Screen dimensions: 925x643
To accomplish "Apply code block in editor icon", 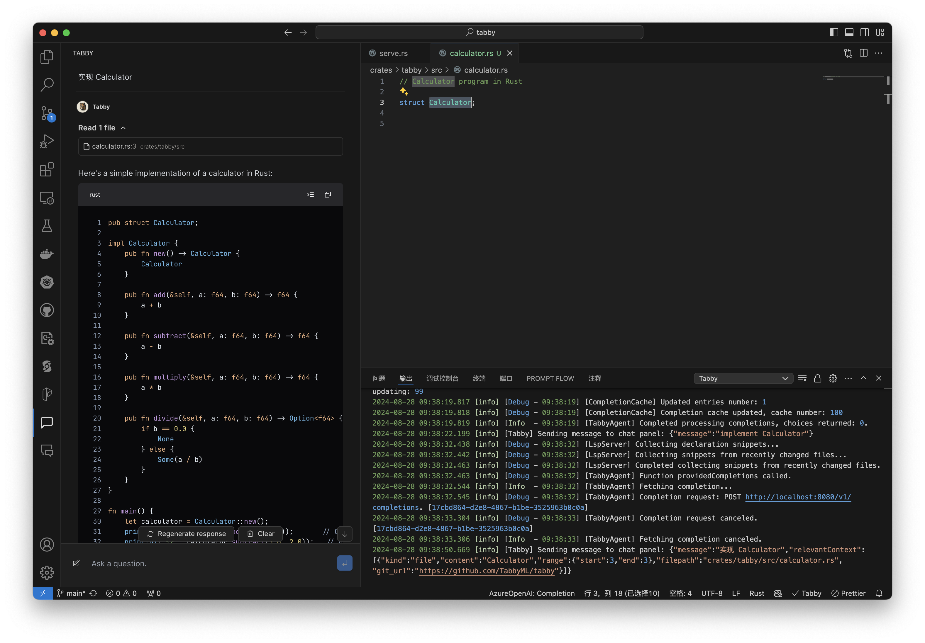I will pos(310,195).
